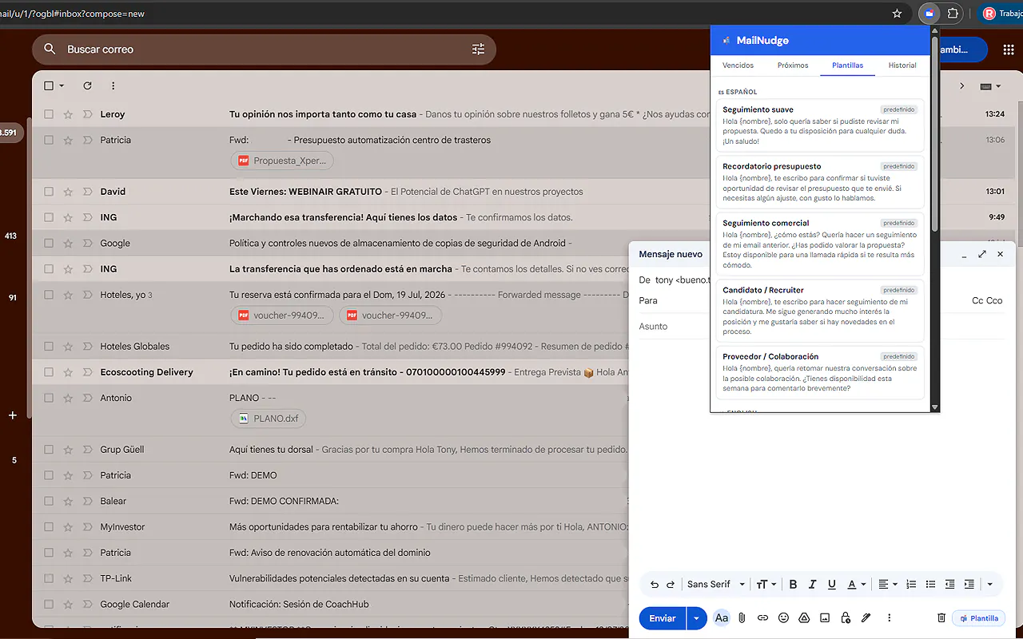This screenshot has width=1023, height=639.
Task: Switch to the Vencidos tab in MailNudge
Action: [738, 65]
